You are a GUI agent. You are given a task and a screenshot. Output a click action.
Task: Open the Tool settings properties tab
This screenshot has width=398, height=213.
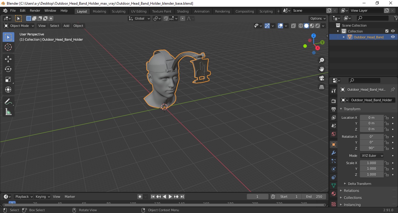(333, 91)
